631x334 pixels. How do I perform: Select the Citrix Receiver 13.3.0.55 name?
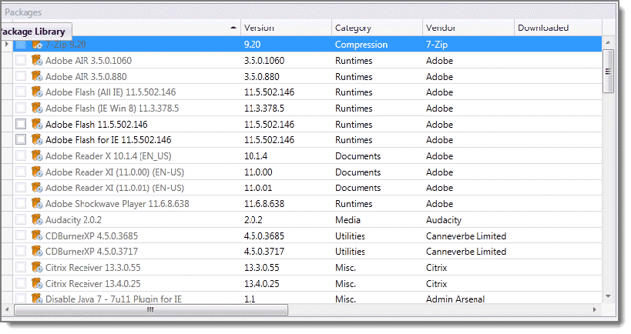point(93,268)
